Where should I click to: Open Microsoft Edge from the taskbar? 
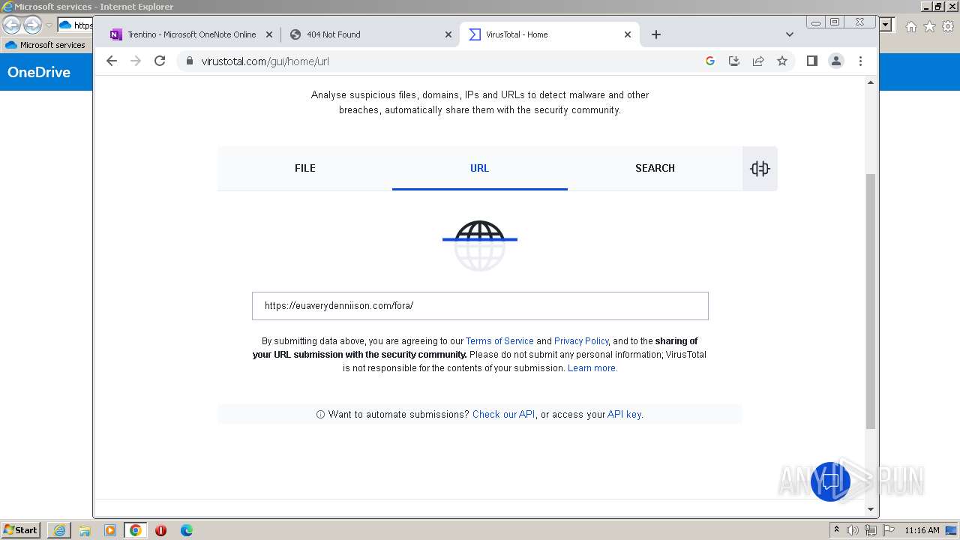pyautogui.click(x=187, y=530)
